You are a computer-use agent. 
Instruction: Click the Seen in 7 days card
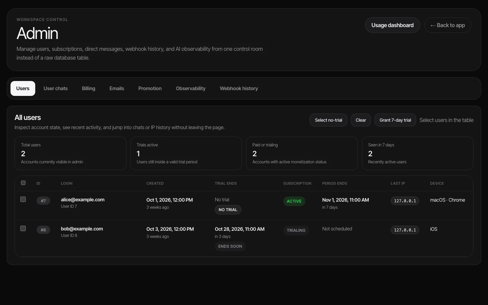coord(418,153)
